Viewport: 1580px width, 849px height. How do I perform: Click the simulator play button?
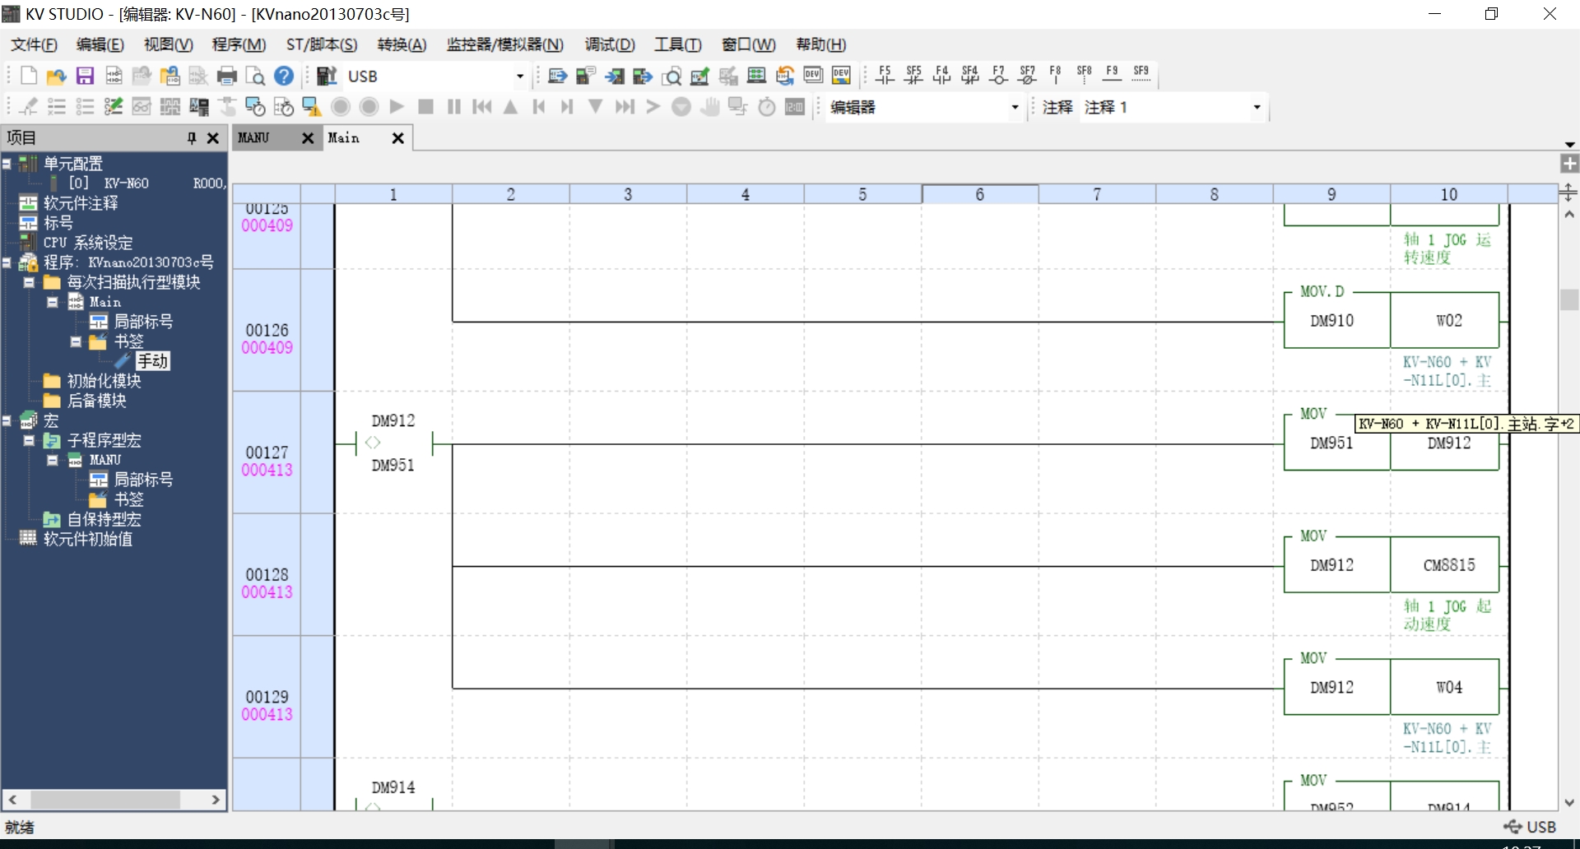point(397,107)
